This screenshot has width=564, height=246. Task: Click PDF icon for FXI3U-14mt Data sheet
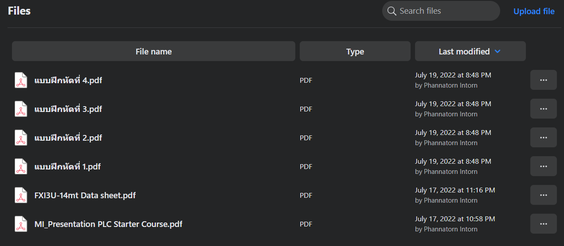pyautogui.click(x=21, y=195)
